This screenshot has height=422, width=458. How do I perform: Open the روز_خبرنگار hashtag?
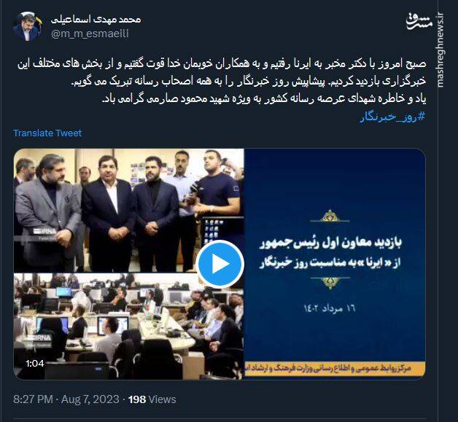click(392, 117)
